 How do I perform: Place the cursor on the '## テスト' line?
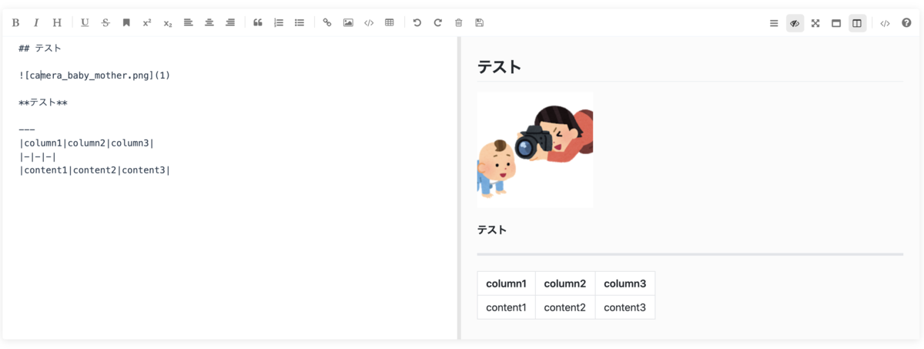pyautogui.click(x=40, y=49)
